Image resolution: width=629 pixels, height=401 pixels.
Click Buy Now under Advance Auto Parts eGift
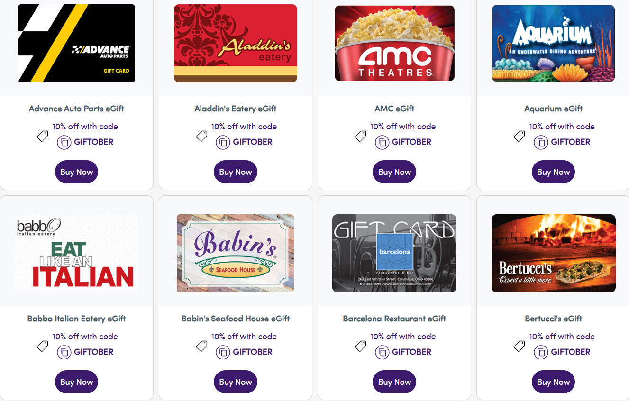(x=76, y=172)
